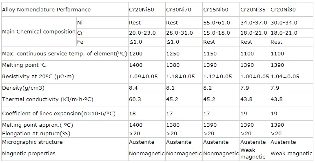Click the Cr15Ni60 alloy header cell
315x163 pixels.
(x=215, y=9)
